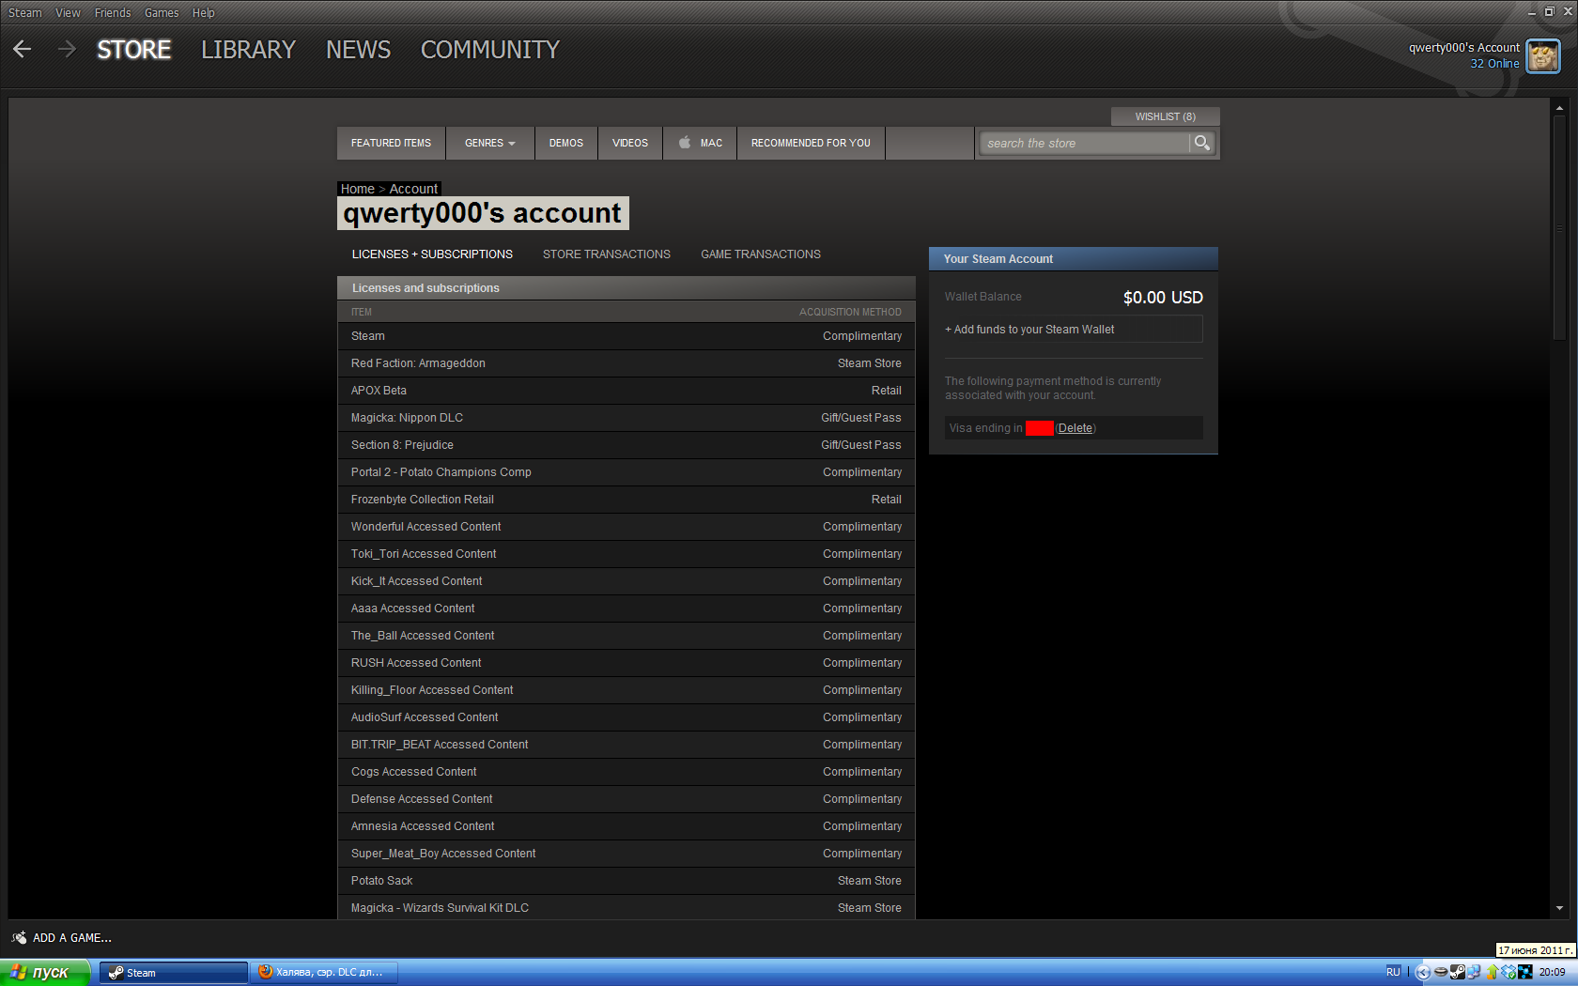Screen dimensions: 1578x986
Task: Click the scrollbar down arrow
Action: [1559, 908]
